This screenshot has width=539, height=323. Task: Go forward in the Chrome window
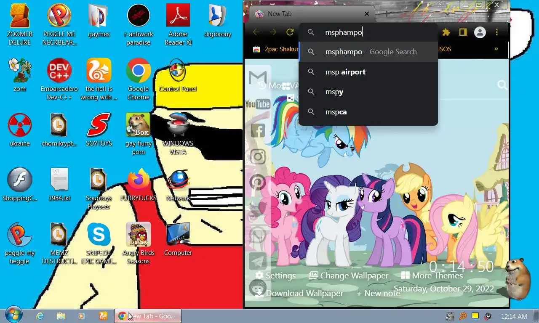(273, 32)
